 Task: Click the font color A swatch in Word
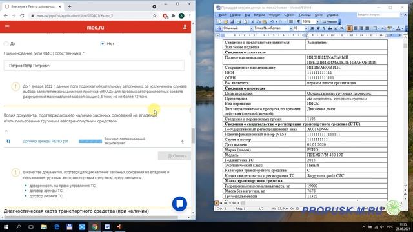click(x=399, y=28)
